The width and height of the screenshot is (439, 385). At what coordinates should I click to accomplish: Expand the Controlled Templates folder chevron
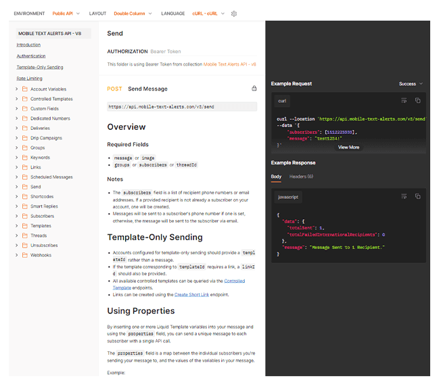16,99
